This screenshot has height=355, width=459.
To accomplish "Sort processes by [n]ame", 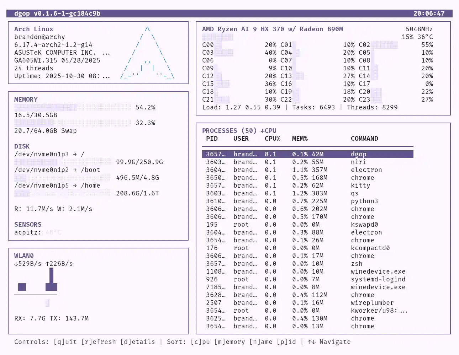I will coord(260,342).
